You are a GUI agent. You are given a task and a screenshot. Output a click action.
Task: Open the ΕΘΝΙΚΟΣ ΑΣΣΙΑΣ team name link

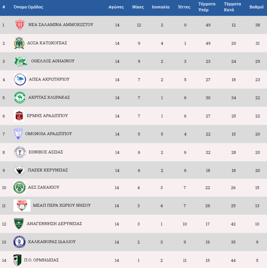click(x=46, y=152)
